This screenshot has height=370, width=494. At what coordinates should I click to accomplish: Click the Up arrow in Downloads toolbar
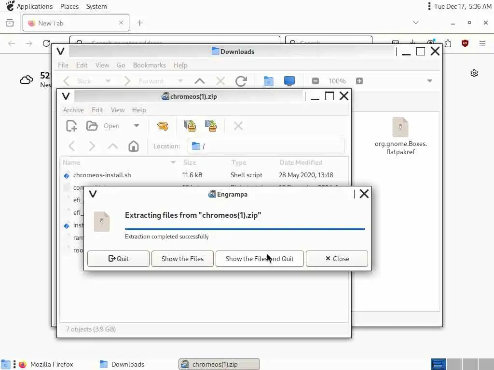(199, 81)
